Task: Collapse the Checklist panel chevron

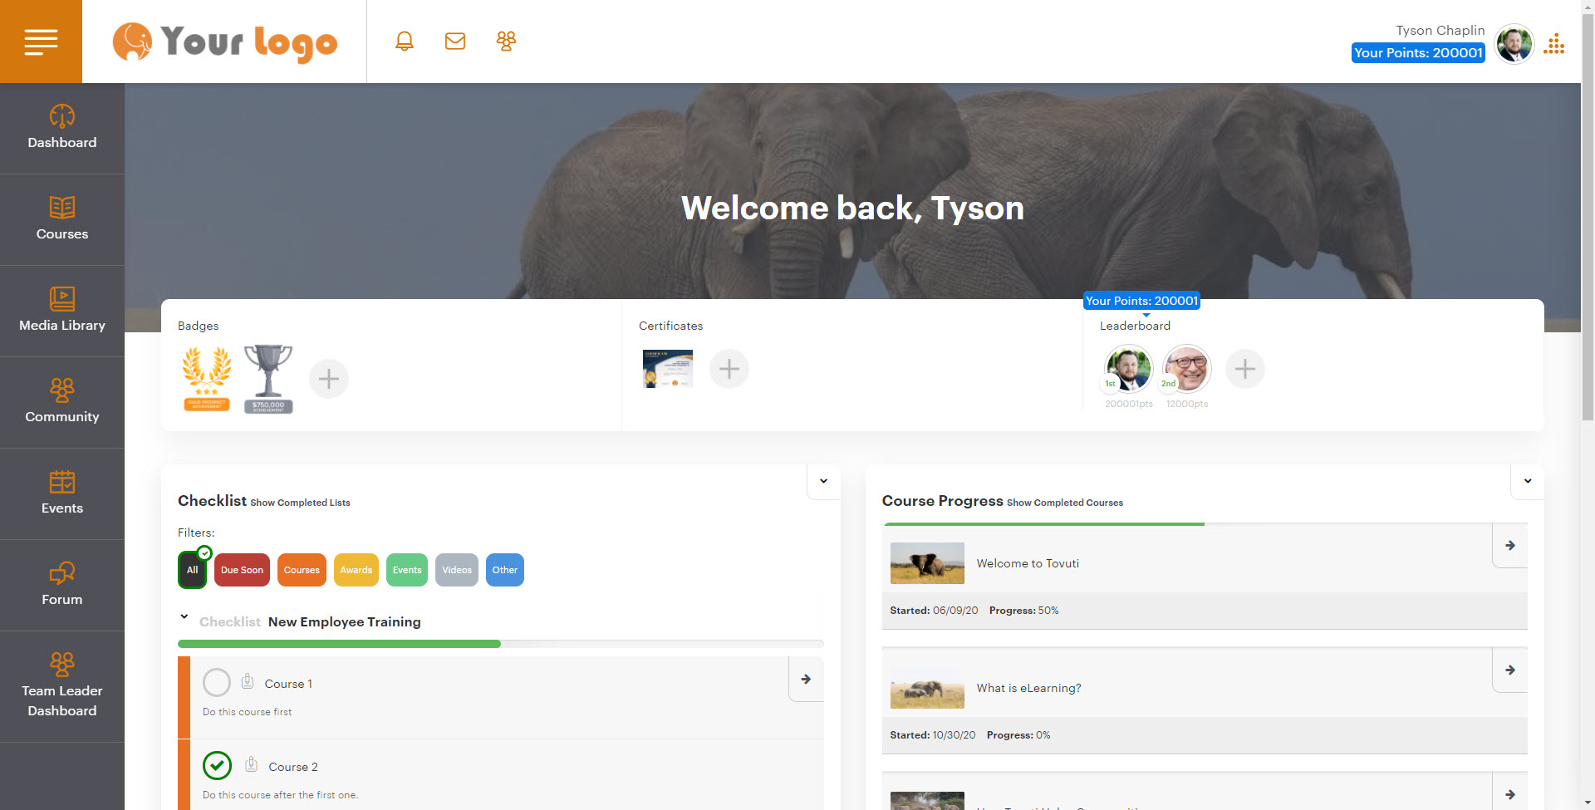Action: (823, 481)
